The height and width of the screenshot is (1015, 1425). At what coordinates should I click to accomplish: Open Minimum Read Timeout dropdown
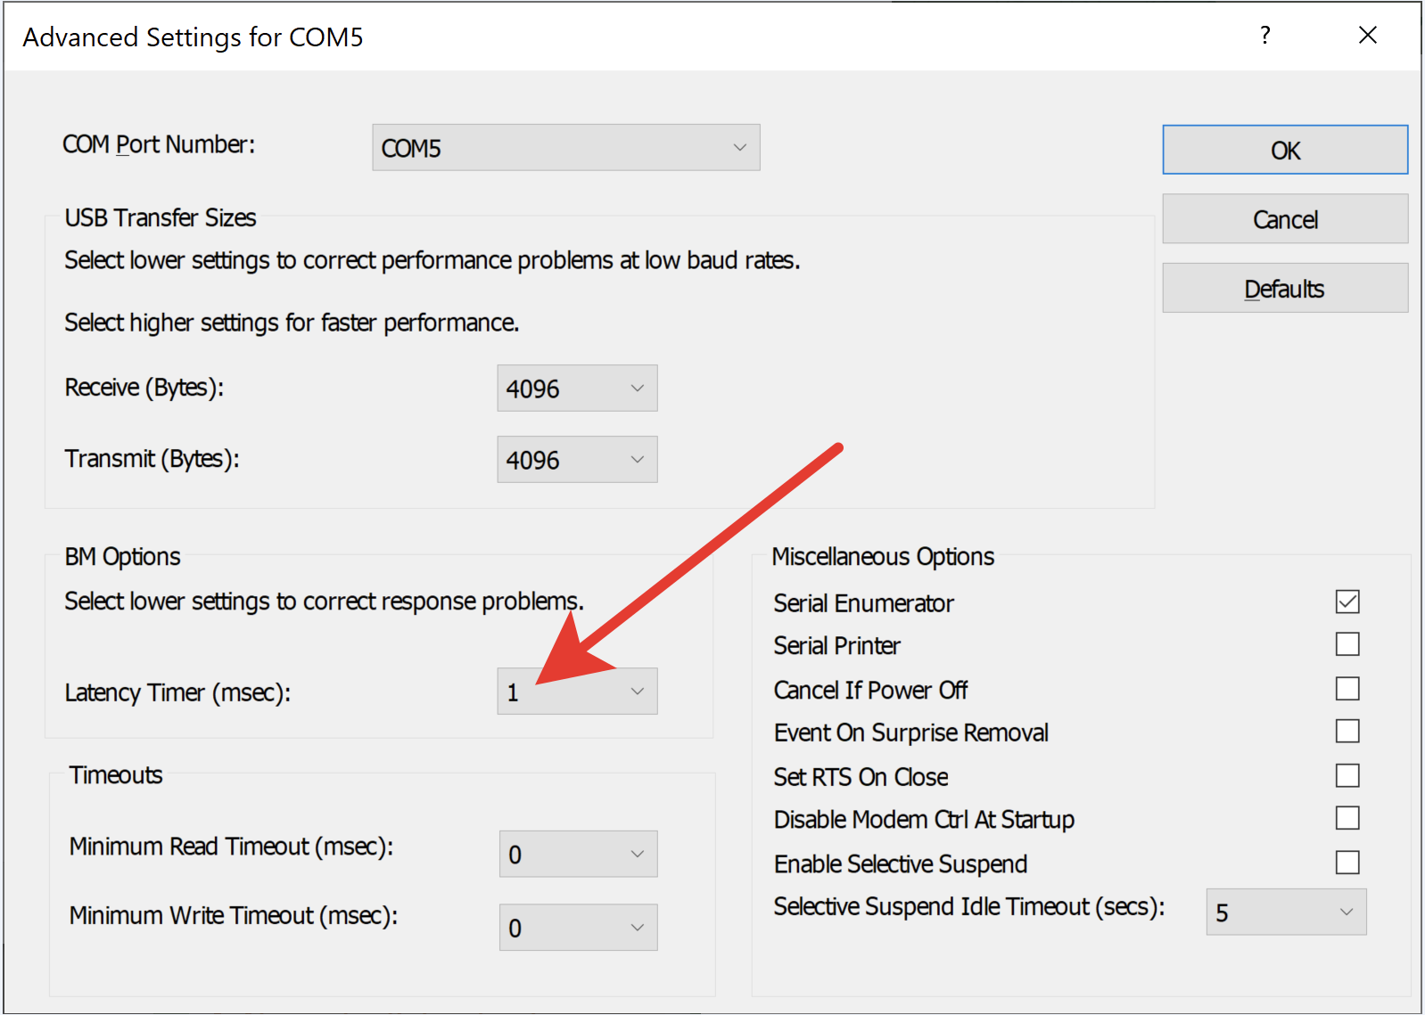click(x=578, y=854)
